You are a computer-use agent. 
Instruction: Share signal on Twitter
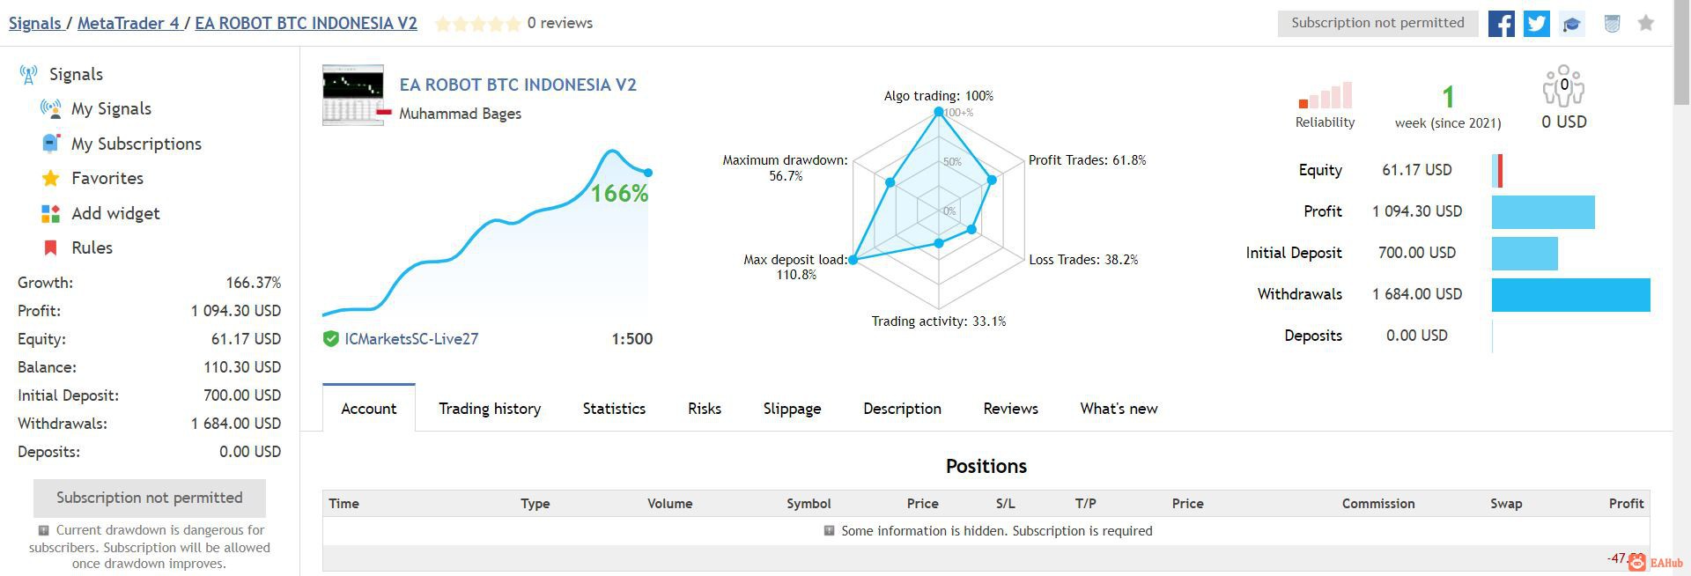(1537, 24)
